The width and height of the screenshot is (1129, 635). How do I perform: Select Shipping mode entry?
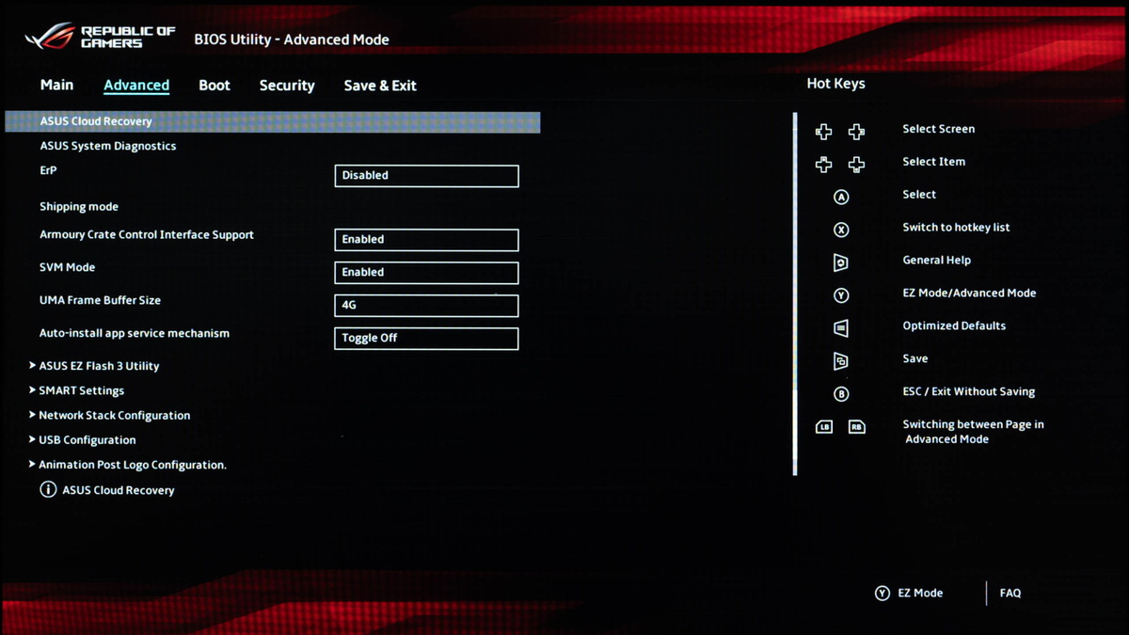(79, 206)
